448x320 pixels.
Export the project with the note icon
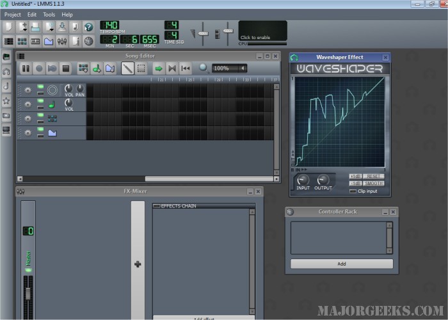[x=76, y=27]
